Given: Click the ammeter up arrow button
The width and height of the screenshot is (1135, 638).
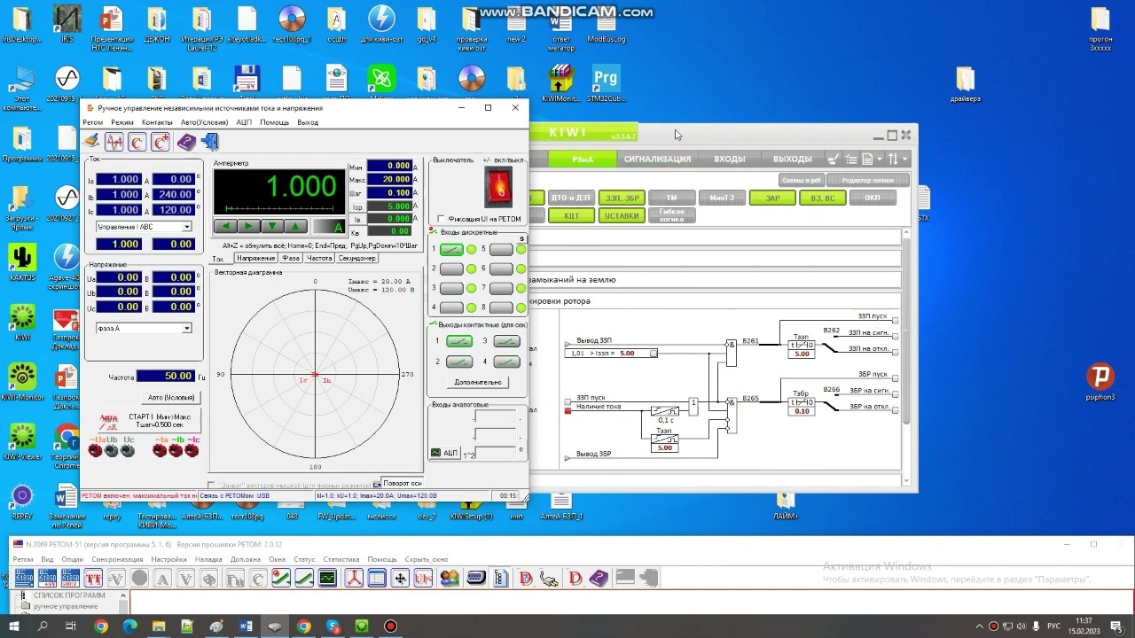Looking at the screenshot, I should 296,227.
